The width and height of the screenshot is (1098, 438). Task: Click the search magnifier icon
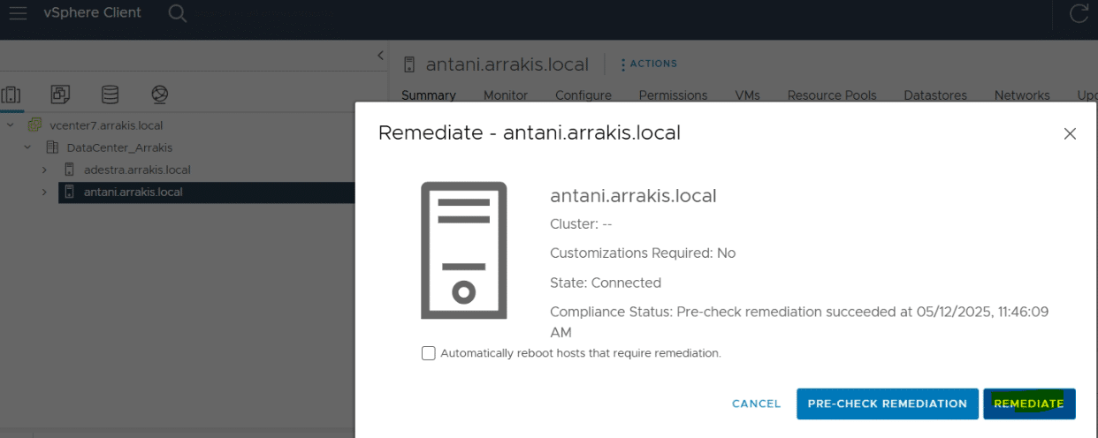[x=178, y=13]
